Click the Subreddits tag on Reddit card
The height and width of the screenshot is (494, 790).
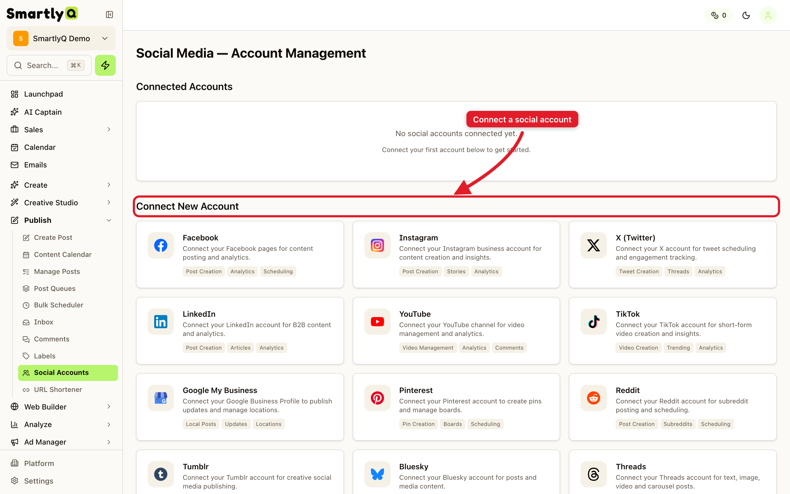[x=677, y=424]
